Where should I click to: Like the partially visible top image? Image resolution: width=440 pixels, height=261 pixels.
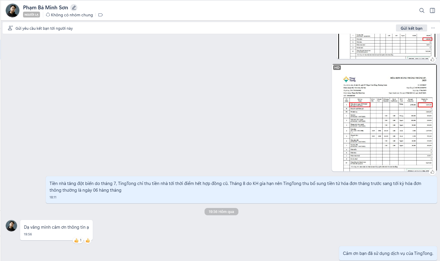click(x=432, y=59)
